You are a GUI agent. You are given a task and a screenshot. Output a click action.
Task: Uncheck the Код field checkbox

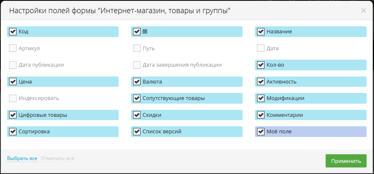click(x=13, y=32)
